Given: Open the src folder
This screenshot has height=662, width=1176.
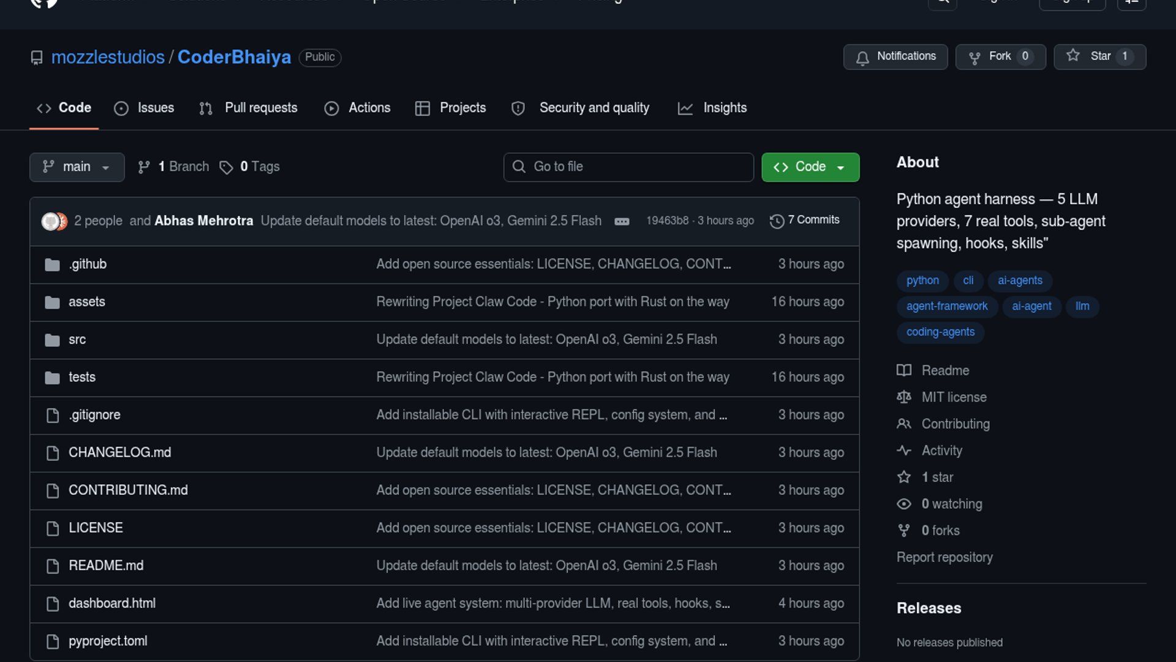Looking at the screenshot, I should (x=77, y=340).
